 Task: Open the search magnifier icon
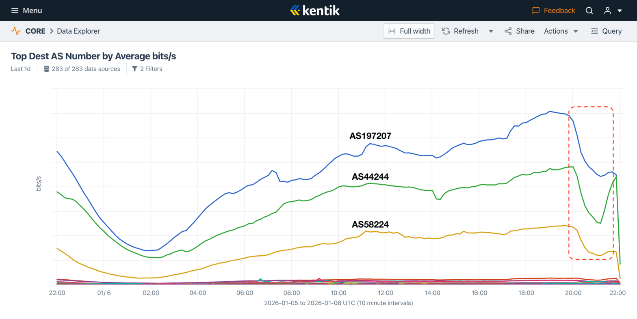tap(589, 11)
